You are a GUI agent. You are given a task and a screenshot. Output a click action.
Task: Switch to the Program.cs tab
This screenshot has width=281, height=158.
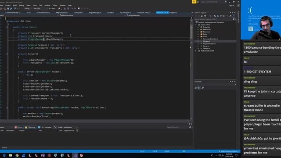pos(173,13)
